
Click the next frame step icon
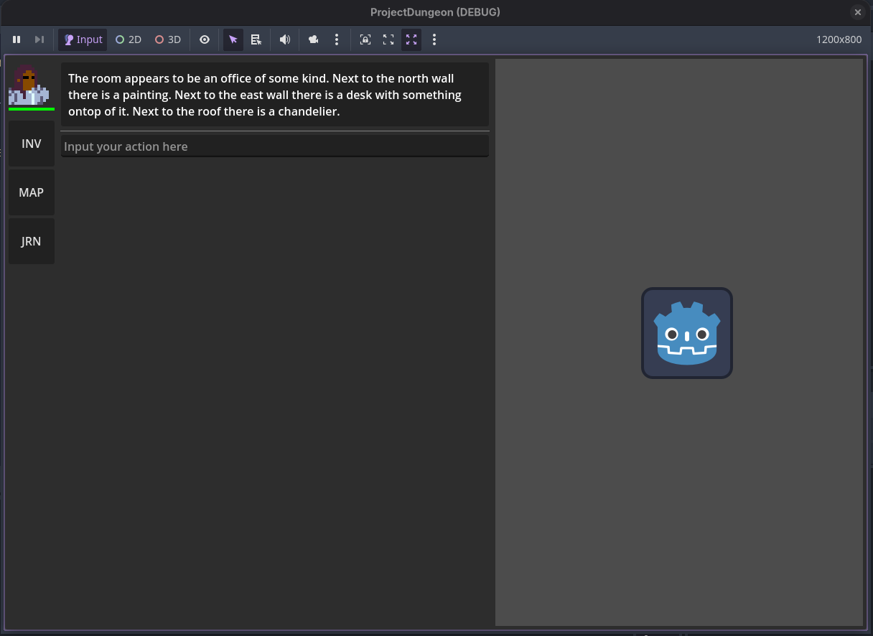coord(39,39)
